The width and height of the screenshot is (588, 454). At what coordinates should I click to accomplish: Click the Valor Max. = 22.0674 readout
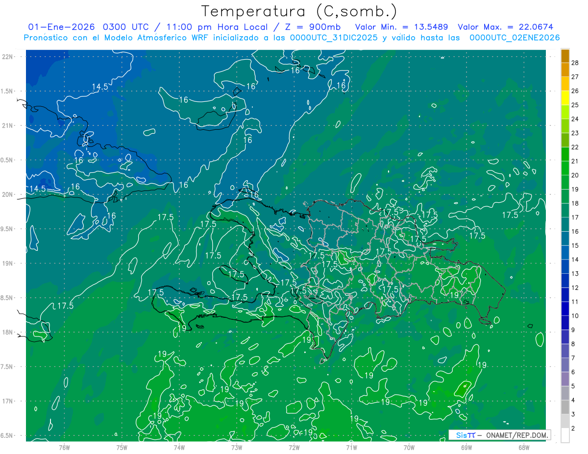(x=505, y=27)
